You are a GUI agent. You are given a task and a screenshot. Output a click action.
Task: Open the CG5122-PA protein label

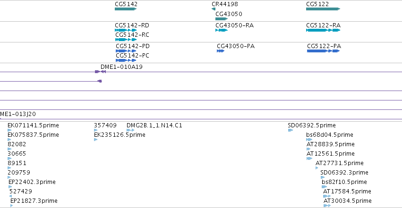click(324, 46)
